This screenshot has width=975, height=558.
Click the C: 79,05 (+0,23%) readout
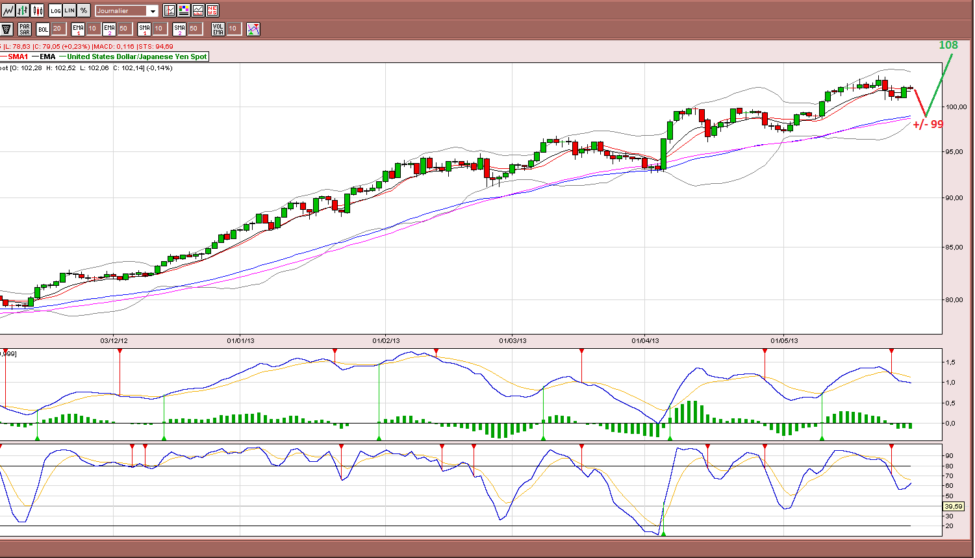click(62, 47)
